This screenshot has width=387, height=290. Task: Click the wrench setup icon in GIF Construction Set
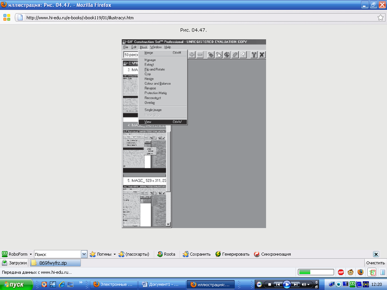pyautogui.click(x=254, y=54)
